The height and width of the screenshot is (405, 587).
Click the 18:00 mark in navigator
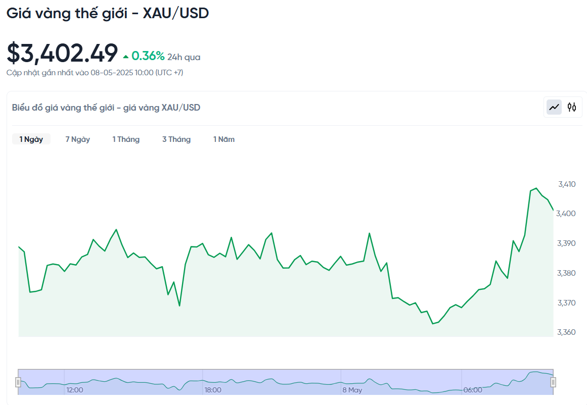tap(213, 390)
